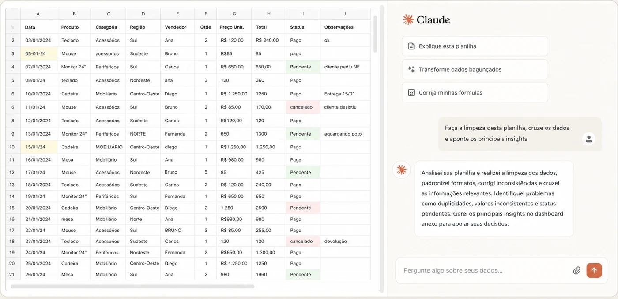Image resolution: width=618 pixels, height=299 pixels.
Task: Select the red cancelado cell in row 18
Action: [303, 241]
